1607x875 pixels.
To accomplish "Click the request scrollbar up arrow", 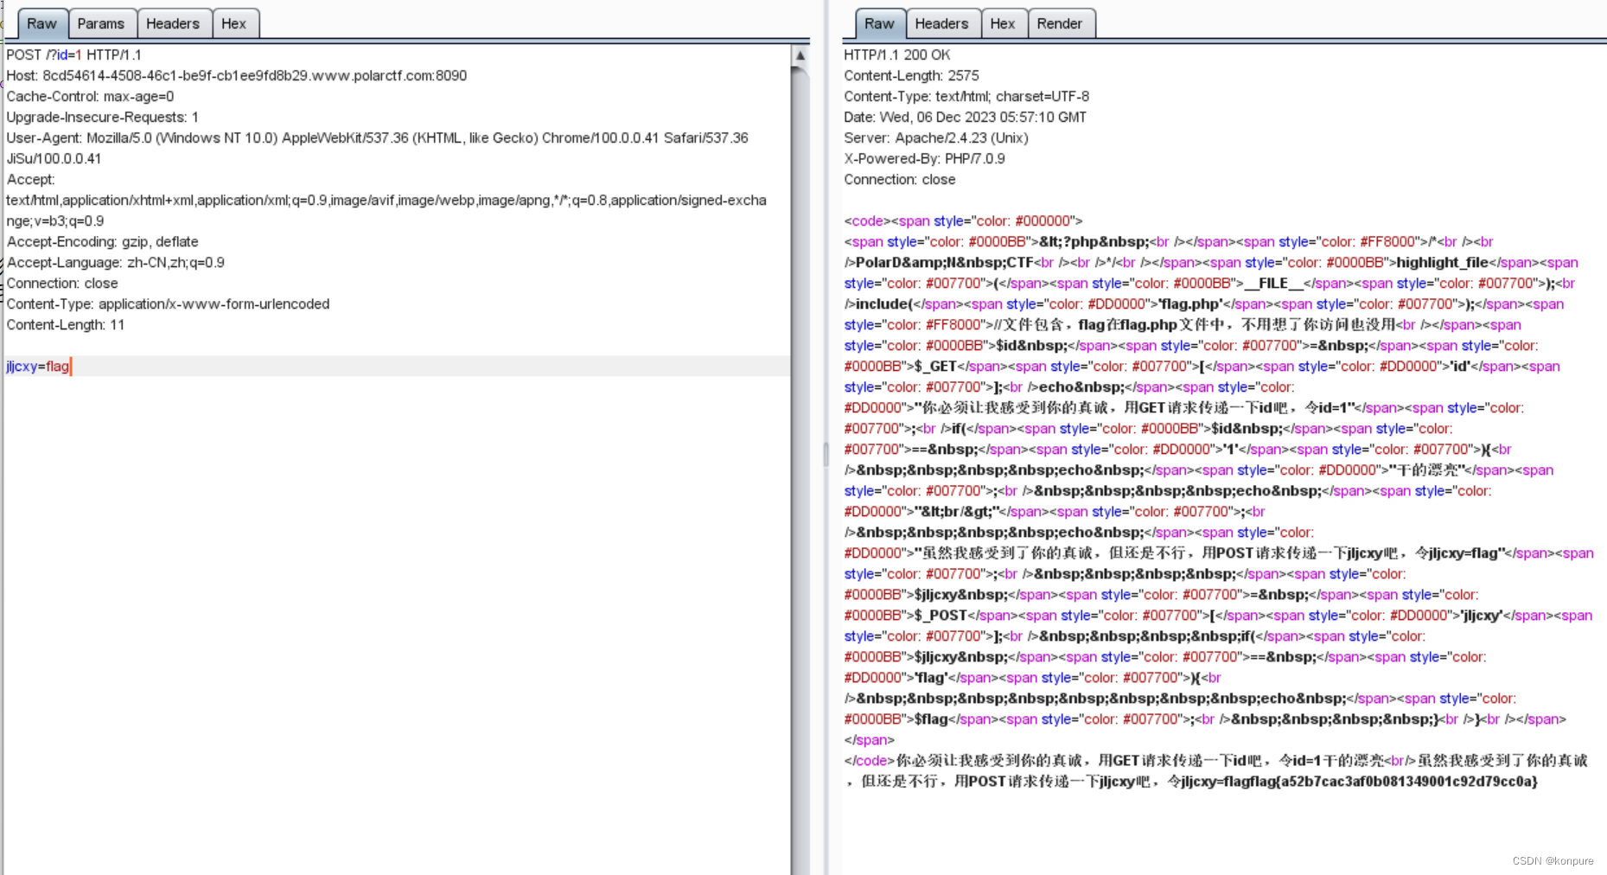I will (800, 55).
